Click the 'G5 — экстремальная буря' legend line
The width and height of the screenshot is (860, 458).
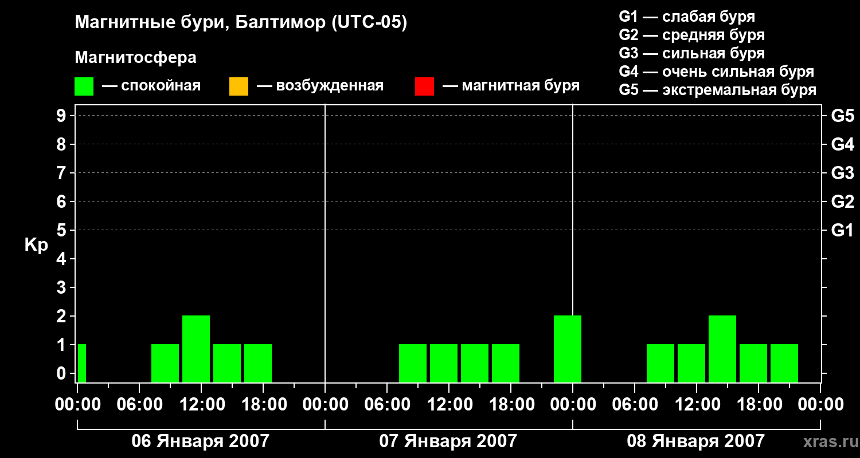coord(718,90)
